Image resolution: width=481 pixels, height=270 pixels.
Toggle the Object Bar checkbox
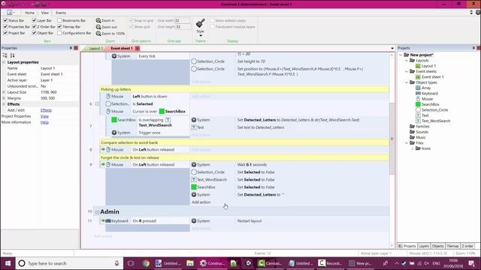point(34,33)
